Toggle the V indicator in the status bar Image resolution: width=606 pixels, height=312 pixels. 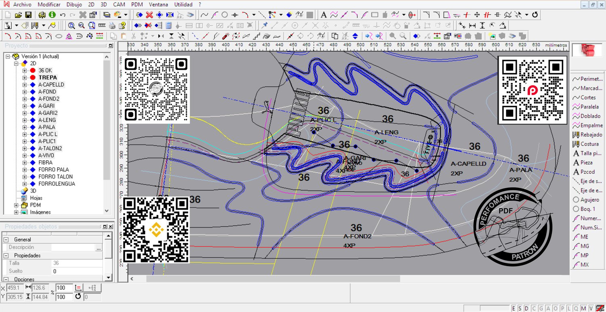591,308
